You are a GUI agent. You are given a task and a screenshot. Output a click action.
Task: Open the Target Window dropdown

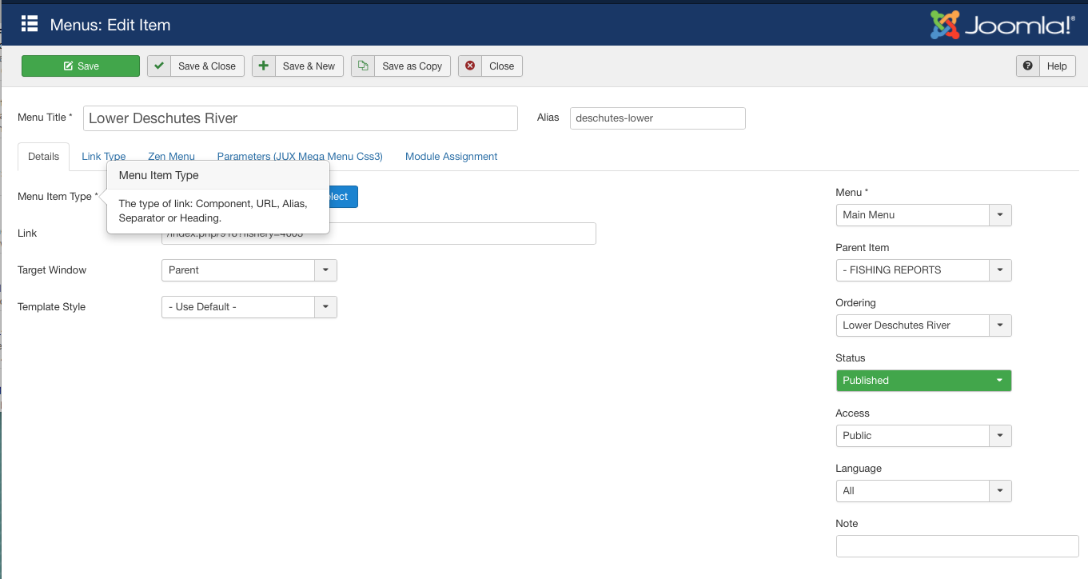coord(249,270)
